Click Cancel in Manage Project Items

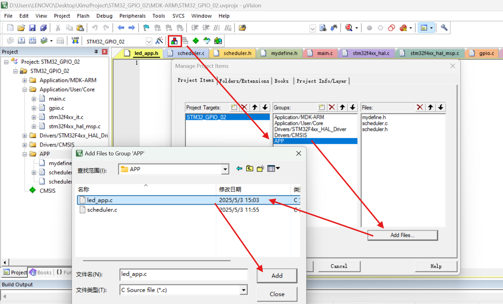(339, 266)
